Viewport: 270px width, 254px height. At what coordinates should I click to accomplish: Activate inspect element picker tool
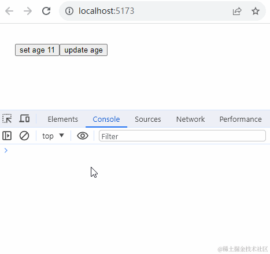pyautogui.click(x=7, y=118)
